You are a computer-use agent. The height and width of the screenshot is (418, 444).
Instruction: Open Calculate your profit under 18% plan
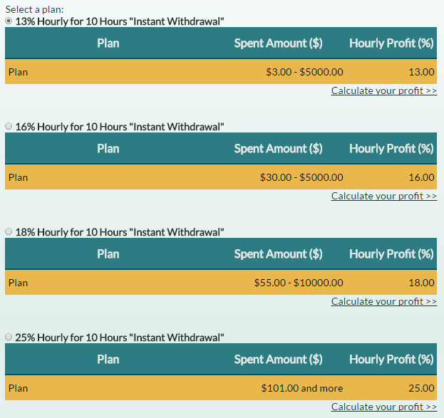(383, 302)
